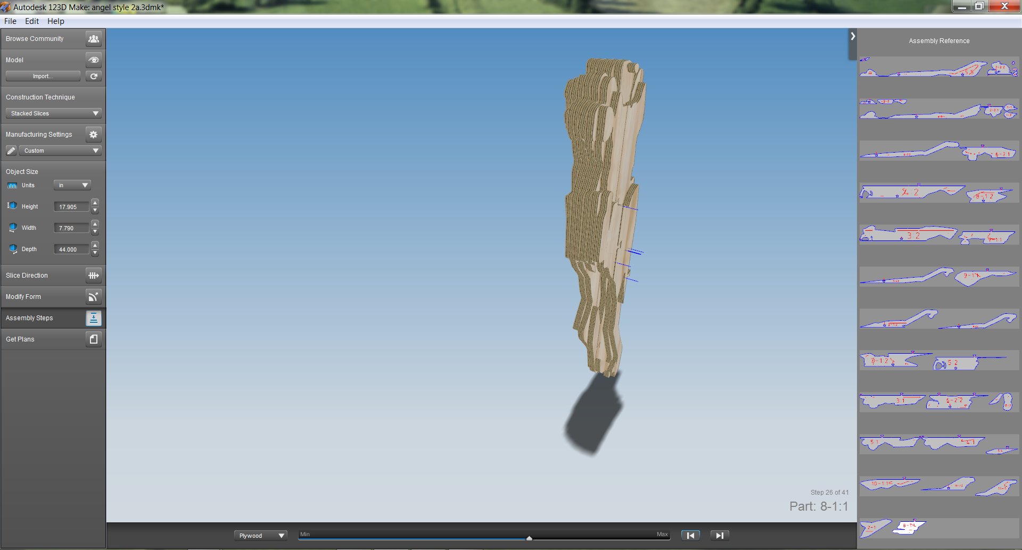Click the assembly step slider handle
Image resolution: width=1022 pixels, height=550 pixels.
coord(529,538)
